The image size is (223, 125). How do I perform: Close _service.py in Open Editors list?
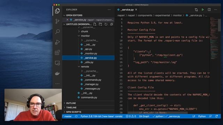pos(67,20)
